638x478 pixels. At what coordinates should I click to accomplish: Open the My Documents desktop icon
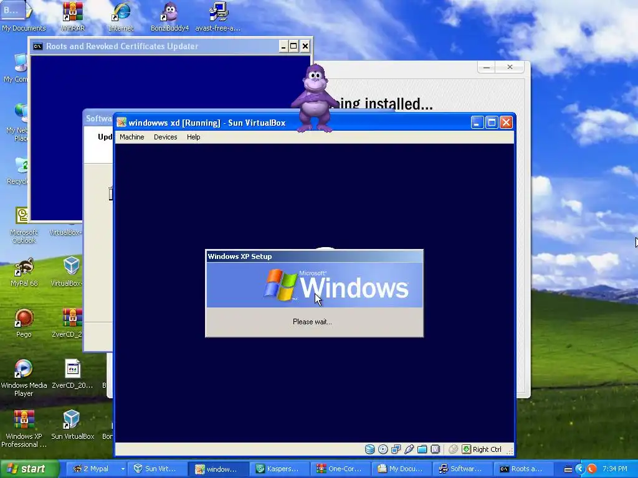24,16
